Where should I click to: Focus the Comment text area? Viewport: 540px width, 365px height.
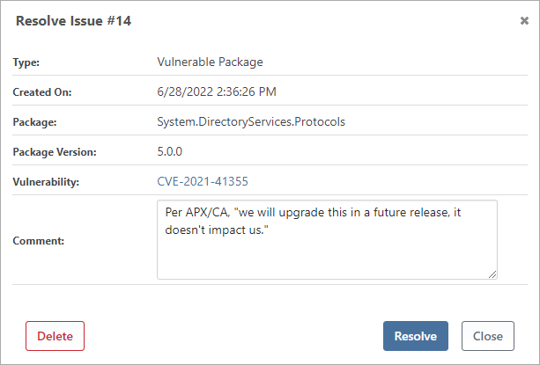326,255
